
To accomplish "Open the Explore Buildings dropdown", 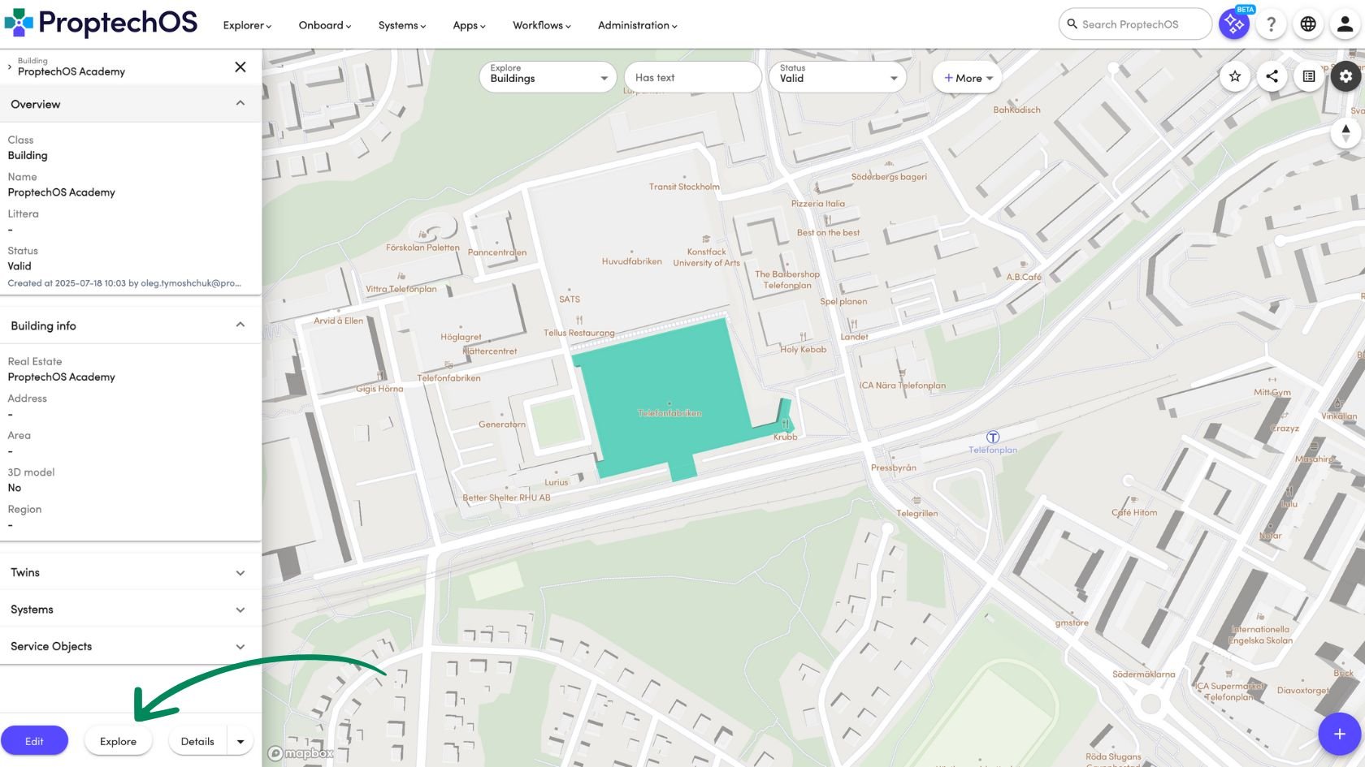I will click(548, 77).
